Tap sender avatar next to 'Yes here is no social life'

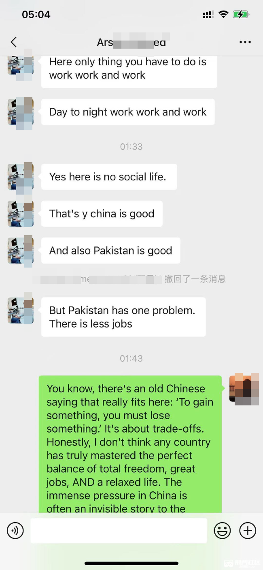(x=20, y=177)
